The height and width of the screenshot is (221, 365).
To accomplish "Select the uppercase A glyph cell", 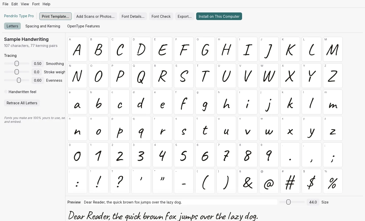I will [77, 49].
